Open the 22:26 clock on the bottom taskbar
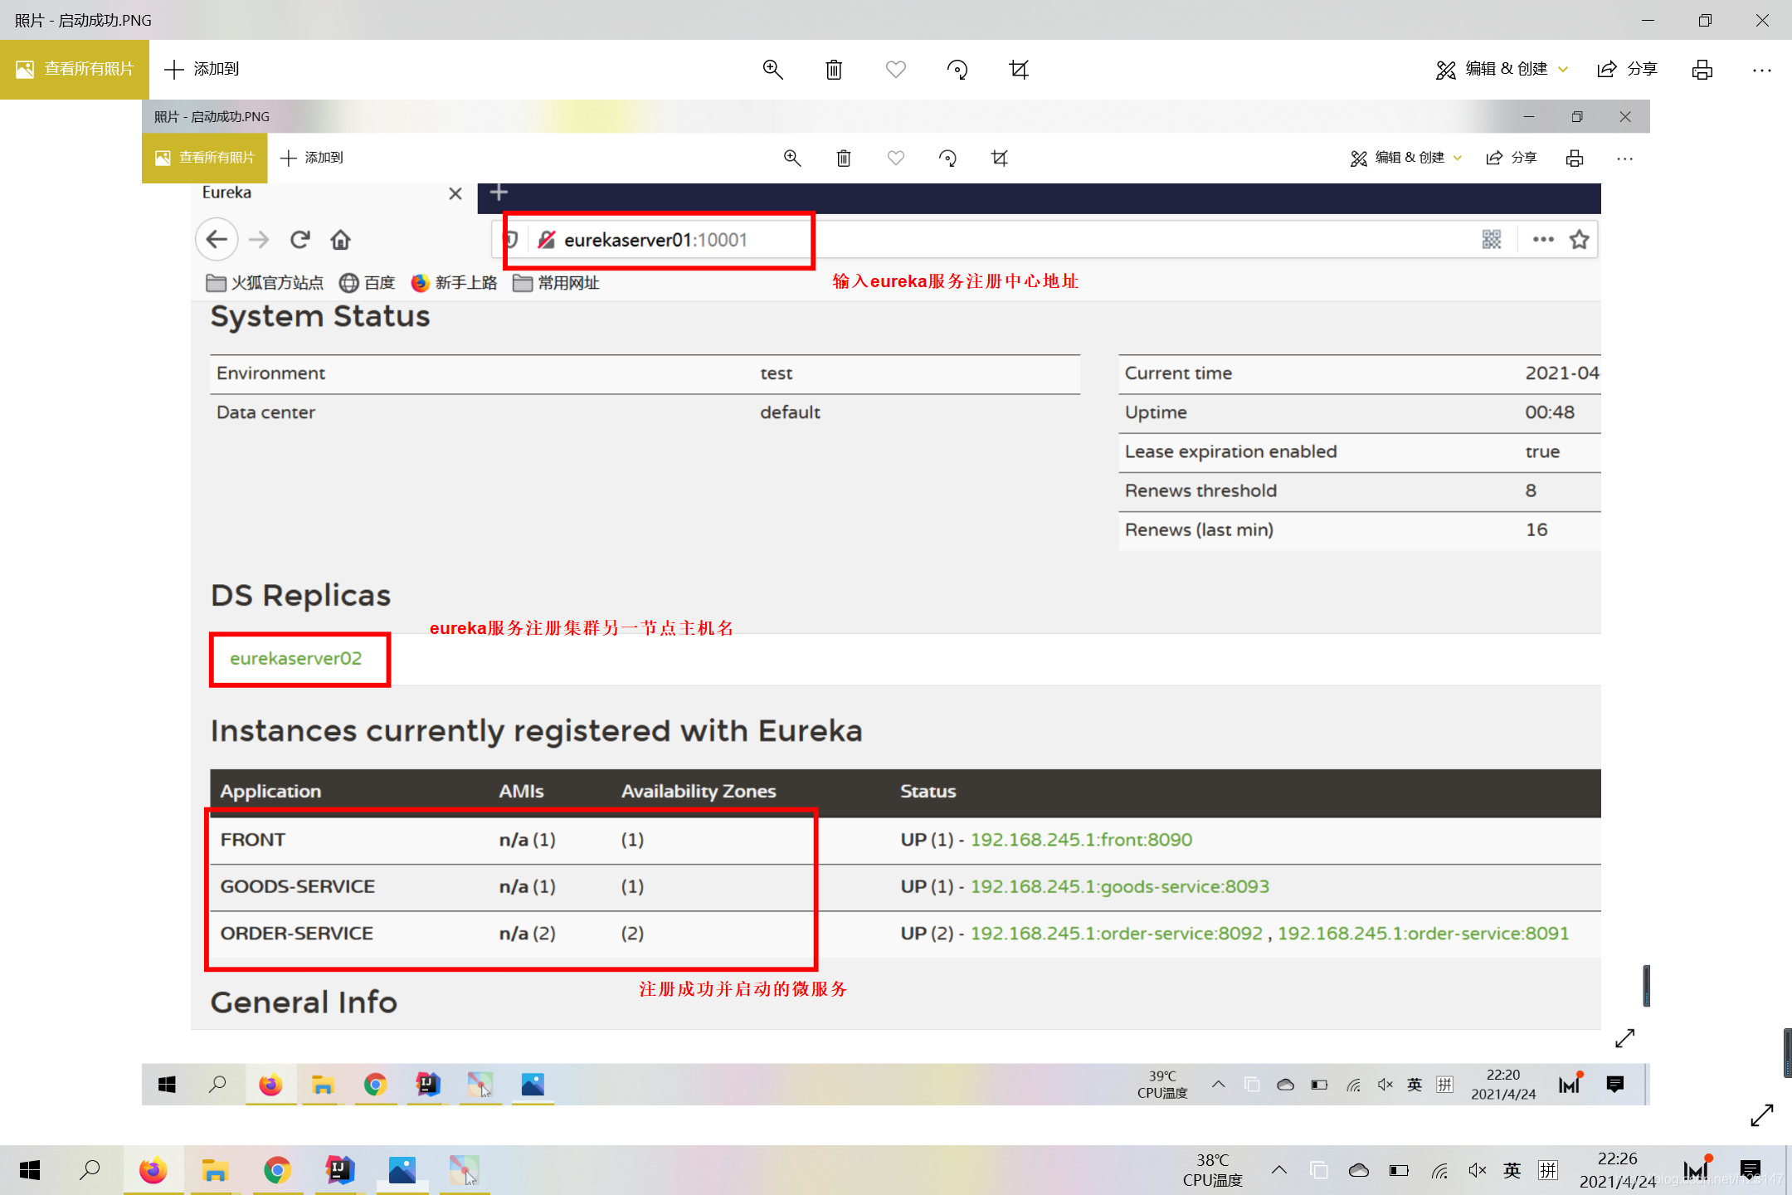 tap(1618, 1170)
